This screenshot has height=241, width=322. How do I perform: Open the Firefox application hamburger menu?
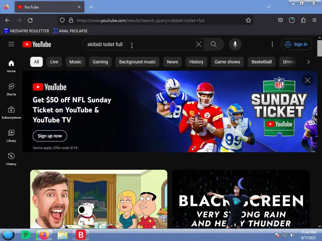314,20
